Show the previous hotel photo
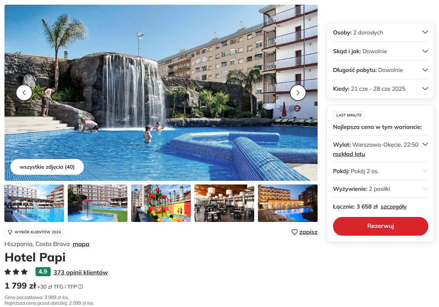This screenshot has width=439, height=307. pyautogui.click(x=24, y=93)
